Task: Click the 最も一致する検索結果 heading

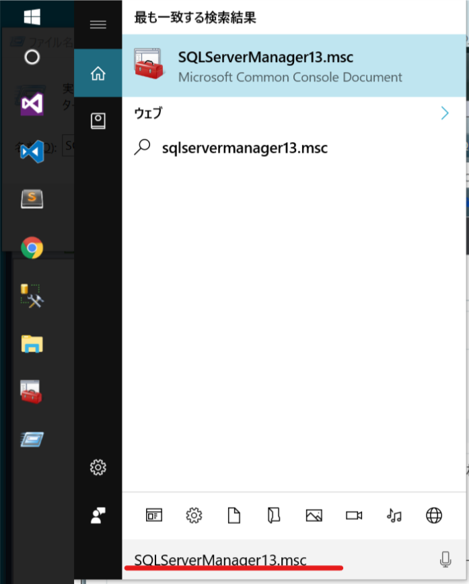Action: click(195, 18)
